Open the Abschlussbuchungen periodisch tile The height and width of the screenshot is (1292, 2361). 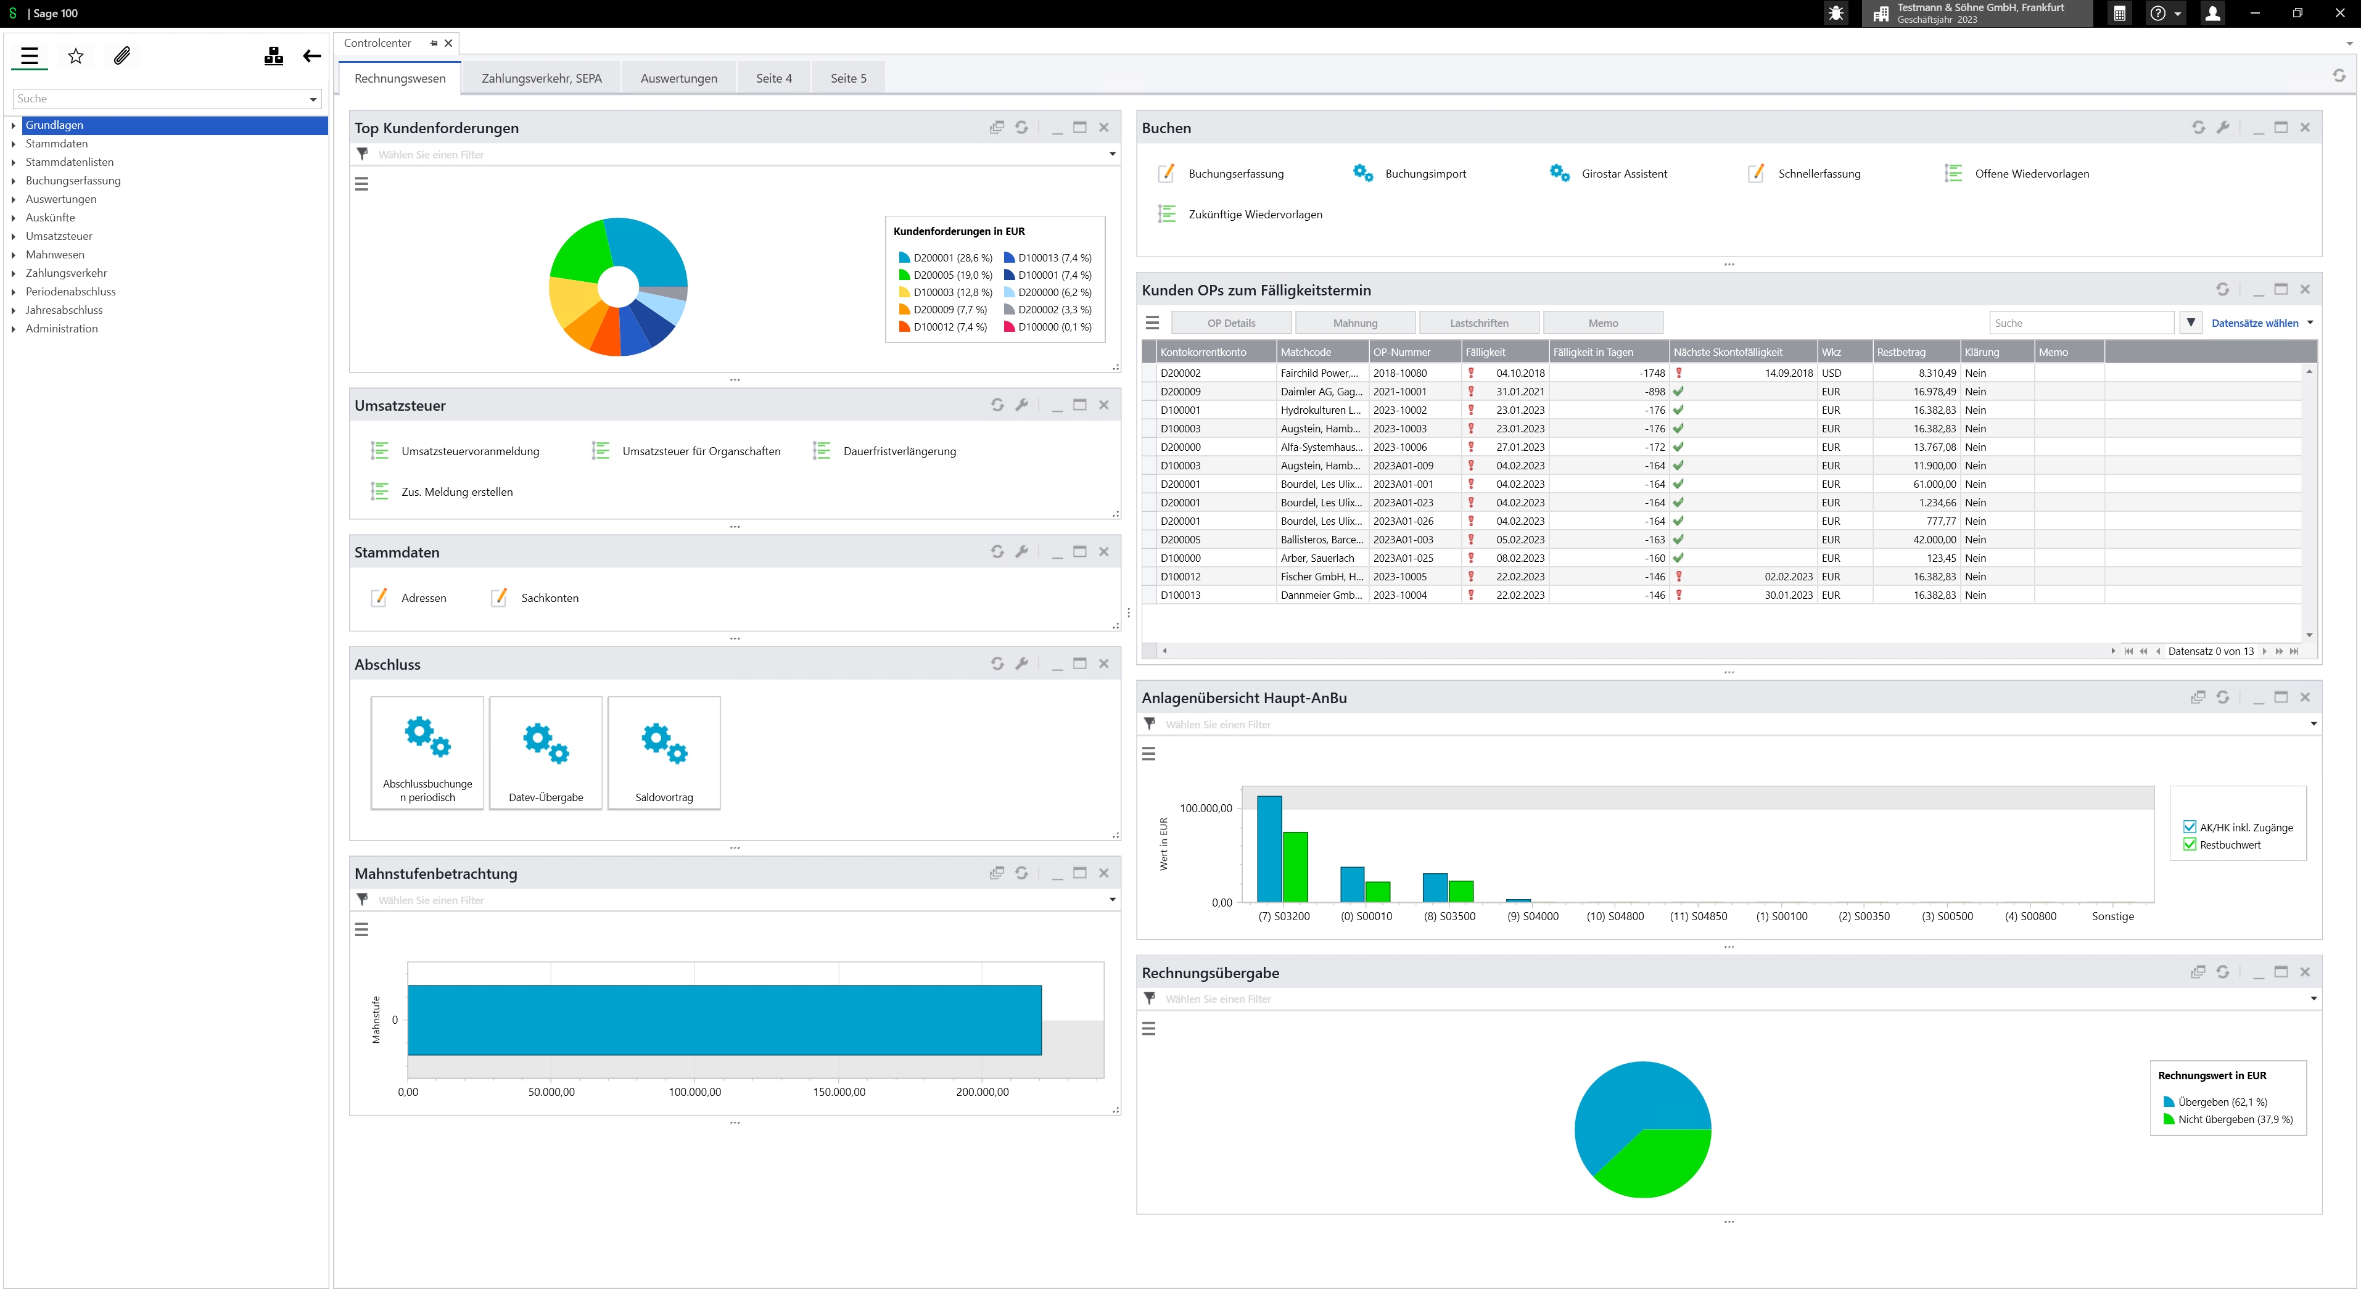(x=427, y=752)
